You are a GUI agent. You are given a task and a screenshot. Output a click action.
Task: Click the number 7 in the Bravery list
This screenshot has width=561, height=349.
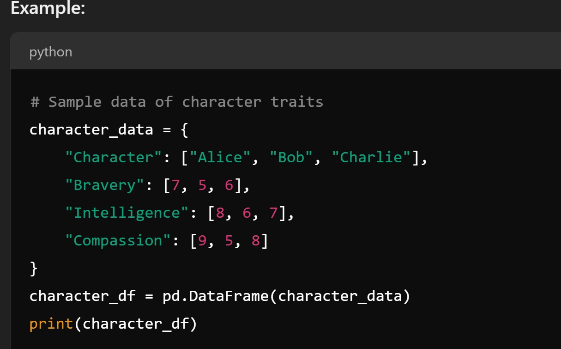click(175, 185)
